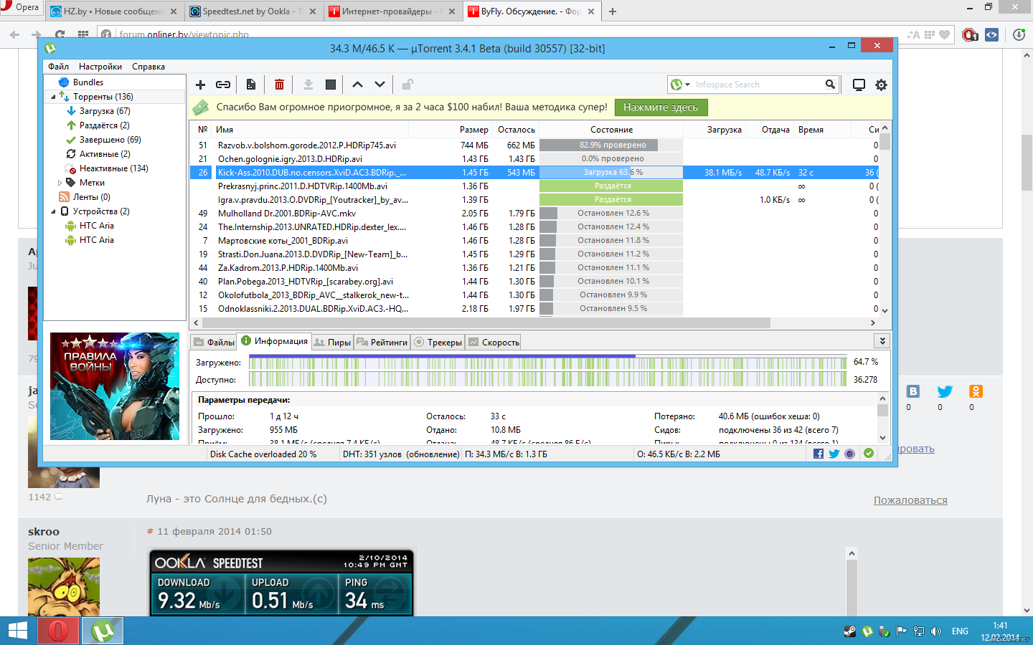Switch to the HZ.by browser tab
The width and height of the screenshot is (1033, 645).
point(115,11)
